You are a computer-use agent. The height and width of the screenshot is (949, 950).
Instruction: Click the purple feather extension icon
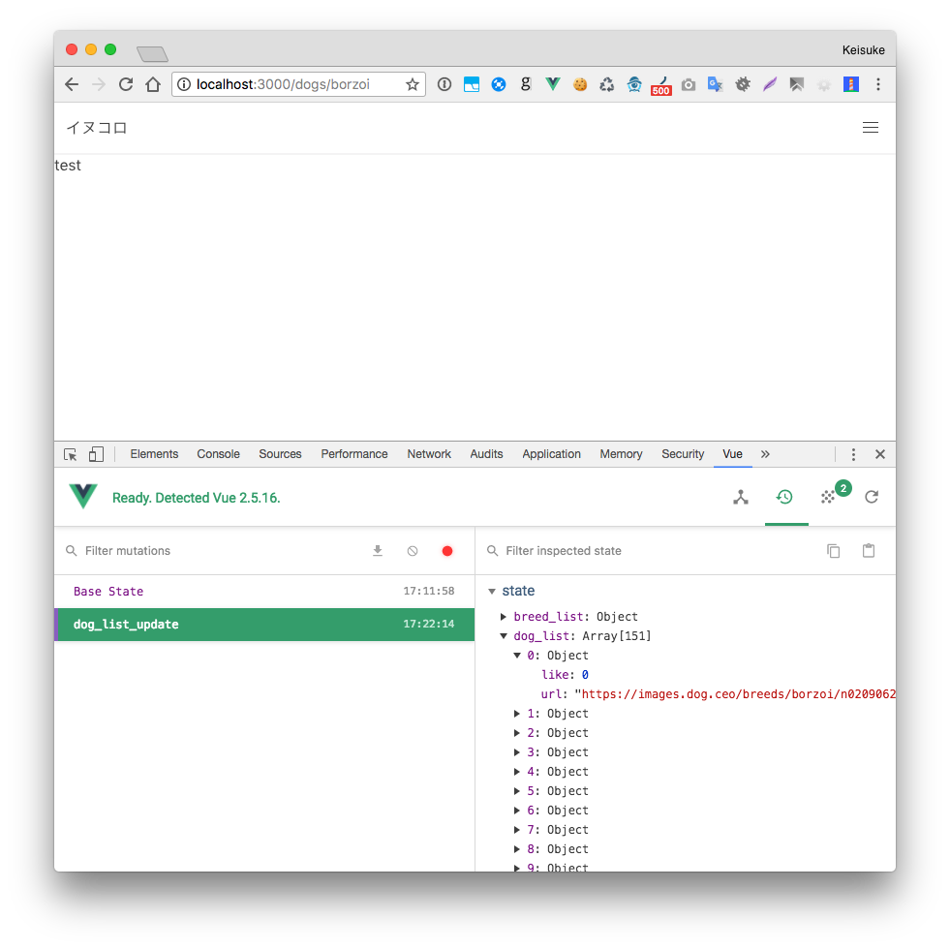770,84
